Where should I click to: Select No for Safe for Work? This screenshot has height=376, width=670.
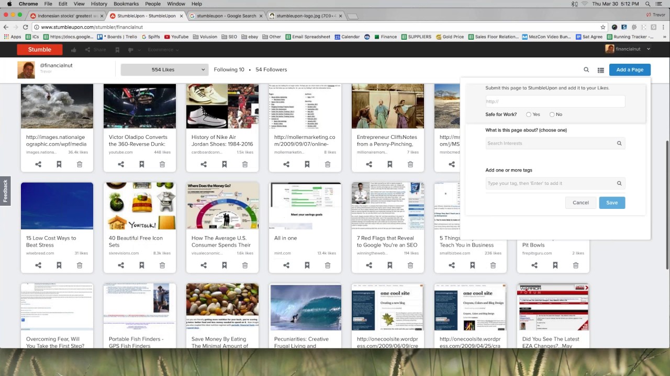(x=552, y=114)
